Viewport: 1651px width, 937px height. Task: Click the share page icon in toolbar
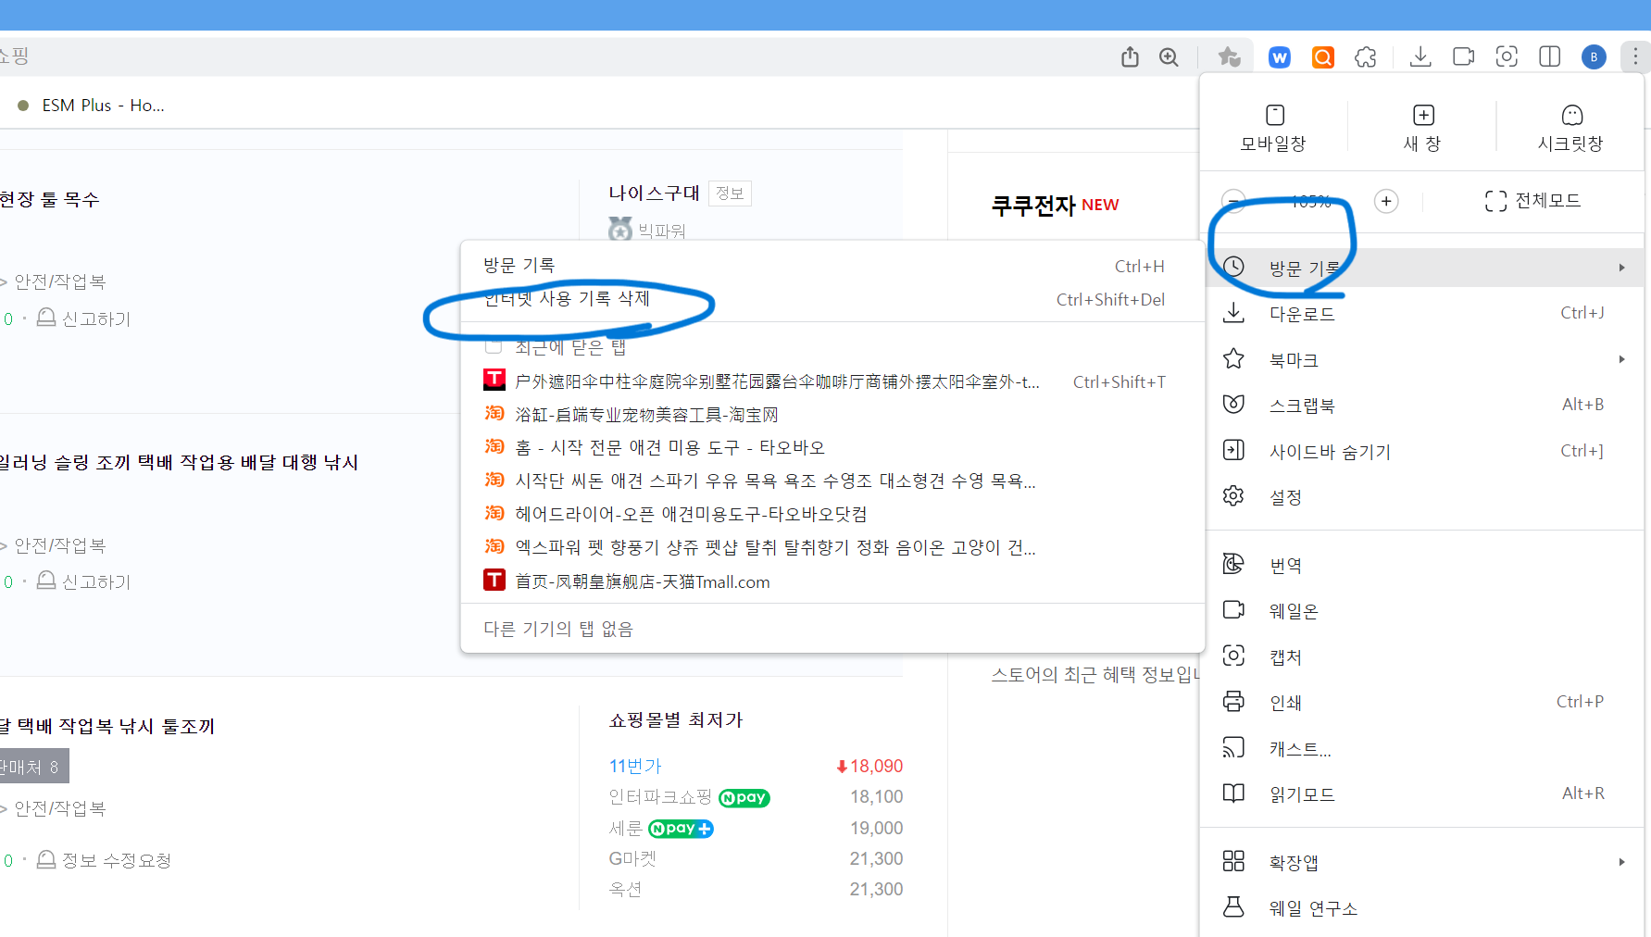click(1130, 57)
